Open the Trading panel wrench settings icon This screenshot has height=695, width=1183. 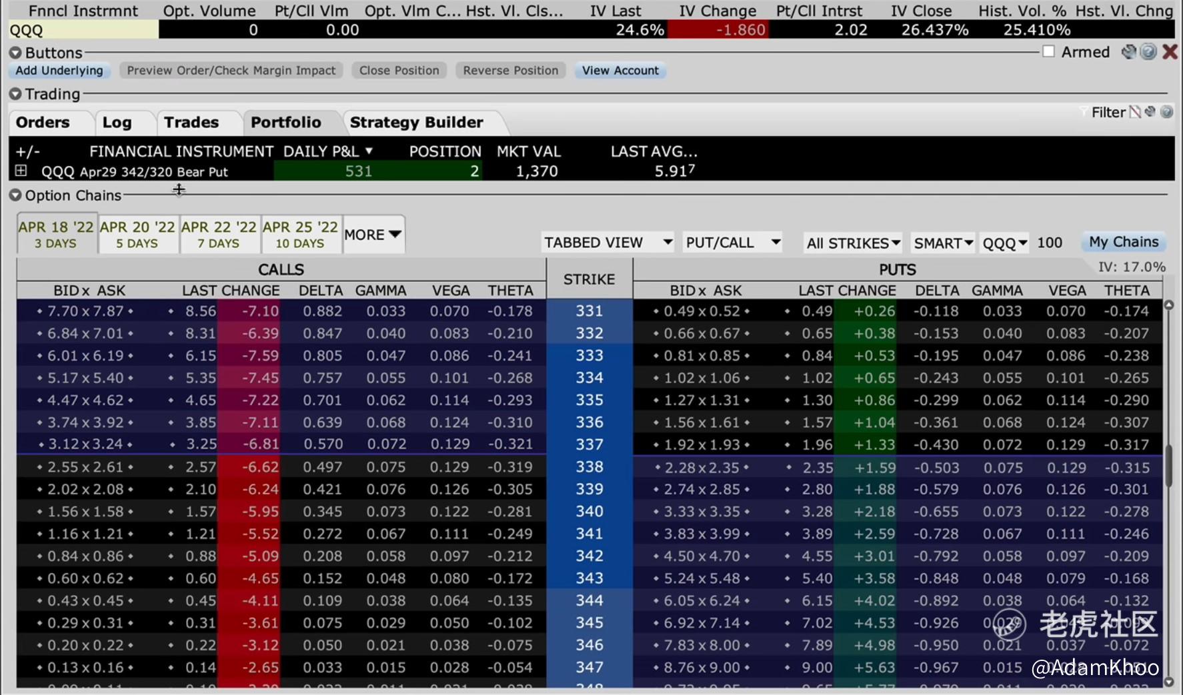point(1150,112)
